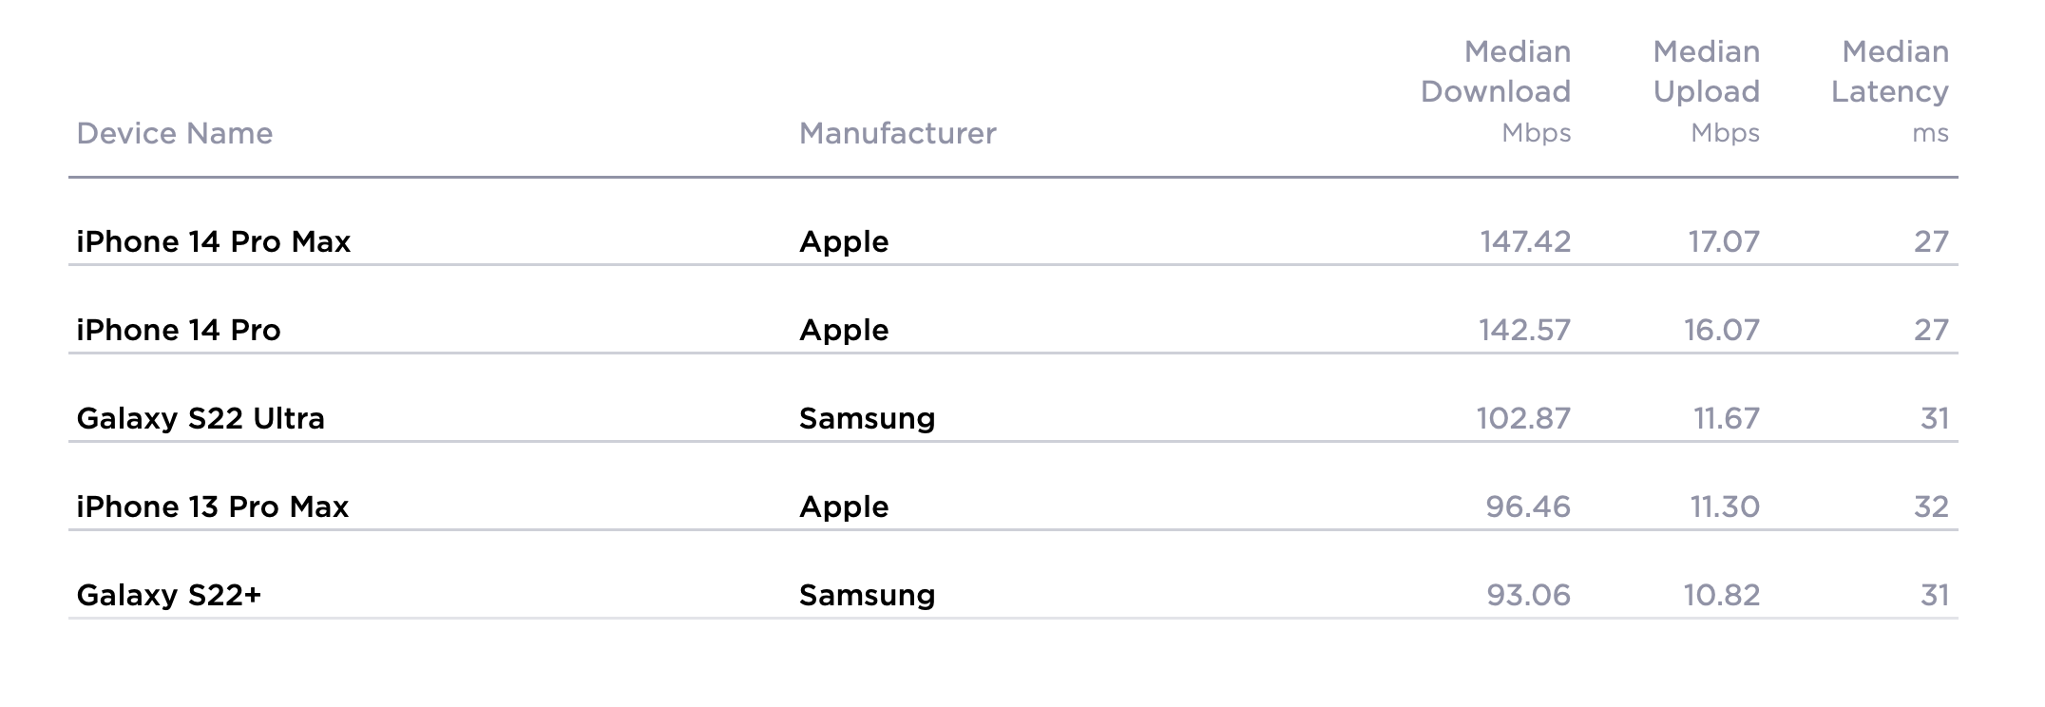Open the Galaxy S22+ device entry

(168, 595)
